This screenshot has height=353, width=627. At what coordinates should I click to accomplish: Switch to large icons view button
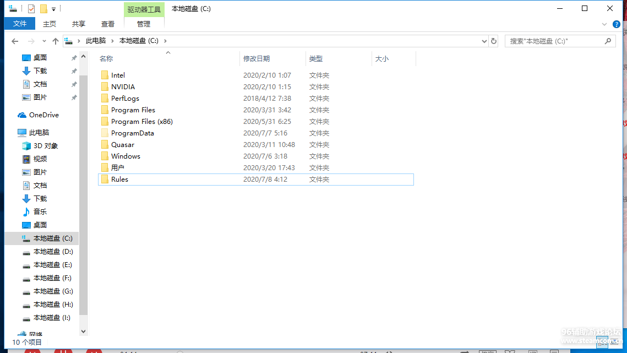pyautogui.click(x=614, y=341)
